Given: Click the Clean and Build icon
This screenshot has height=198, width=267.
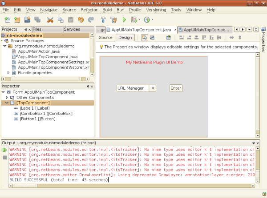Looking at the screenshot, I should click(114, 20).
